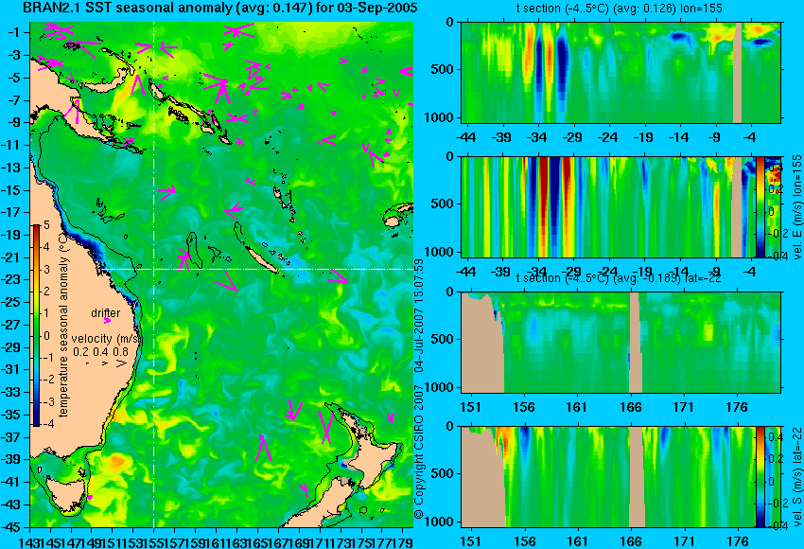Image resolution: width=804 pixels, height=549 pixels.
Task: Click the '-1' latitude tick label on map
Action: click(15, 32)
